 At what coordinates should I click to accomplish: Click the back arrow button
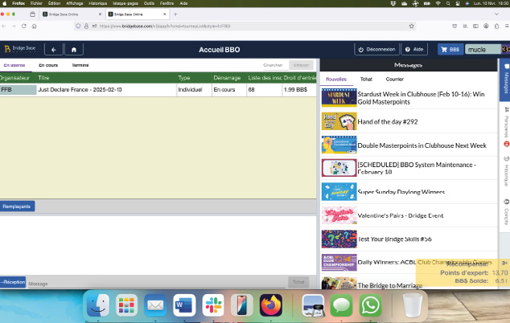[x=53, y=50]
